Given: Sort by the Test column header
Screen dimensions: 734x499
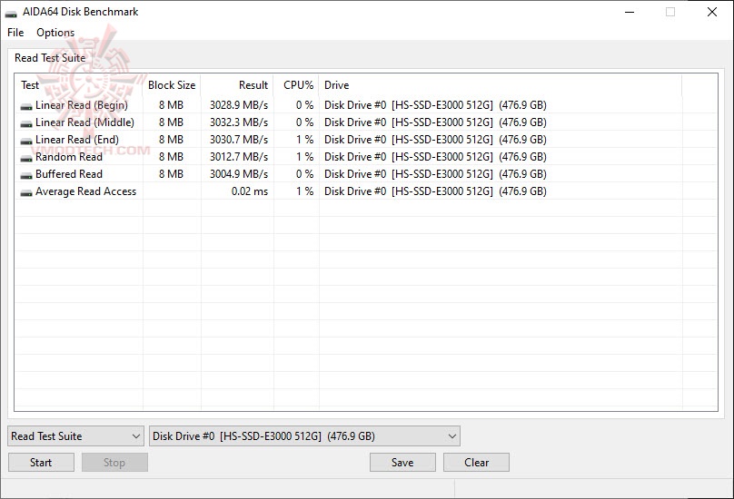Looking at the screenshot, I should coord(79,85).
